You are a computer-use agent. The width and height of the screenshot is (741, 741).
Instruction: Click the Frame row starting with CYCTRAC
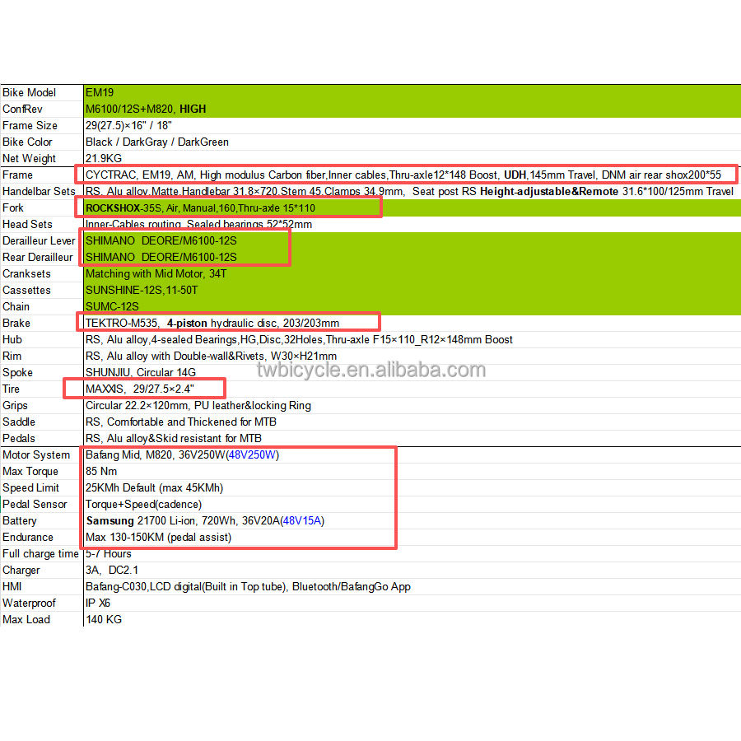pos(403,175)
